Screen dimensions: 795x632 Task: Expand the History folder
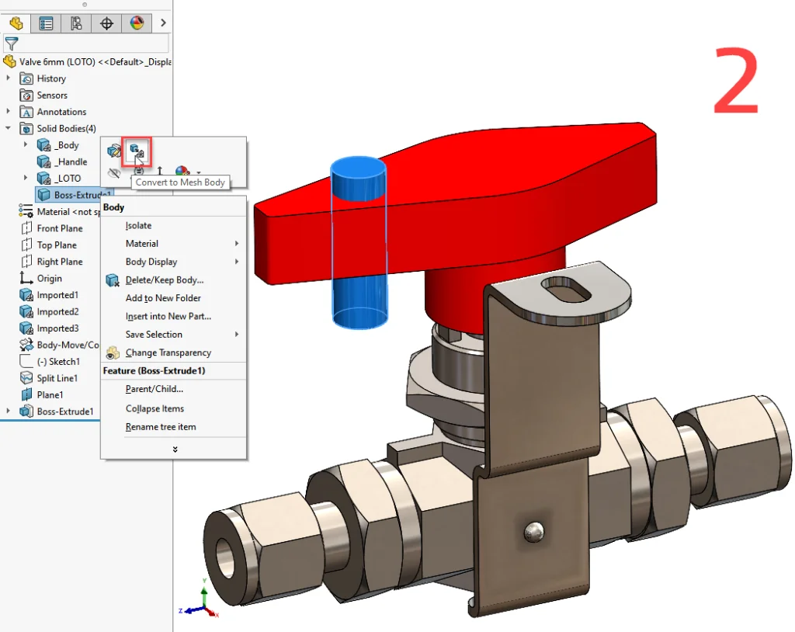9,78
